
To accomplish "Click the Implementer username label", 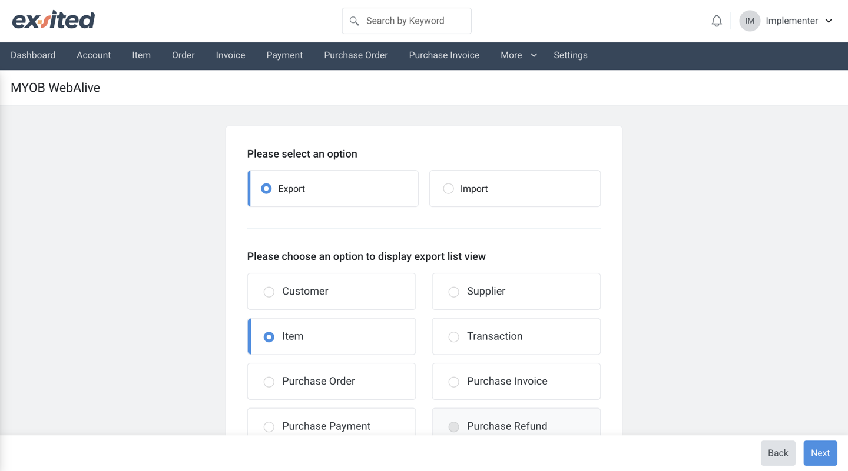I will 791,21.
